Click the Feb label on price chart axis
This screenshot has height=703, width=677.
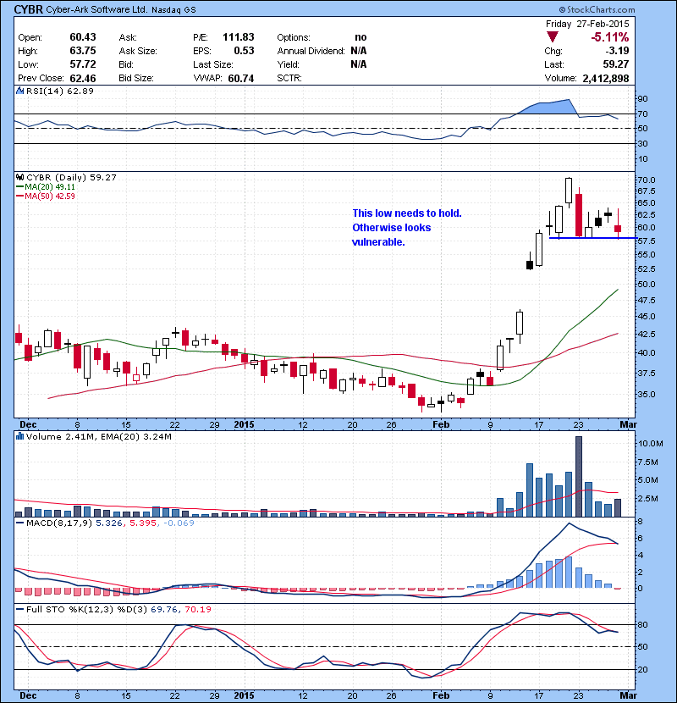tap(441, 424)
